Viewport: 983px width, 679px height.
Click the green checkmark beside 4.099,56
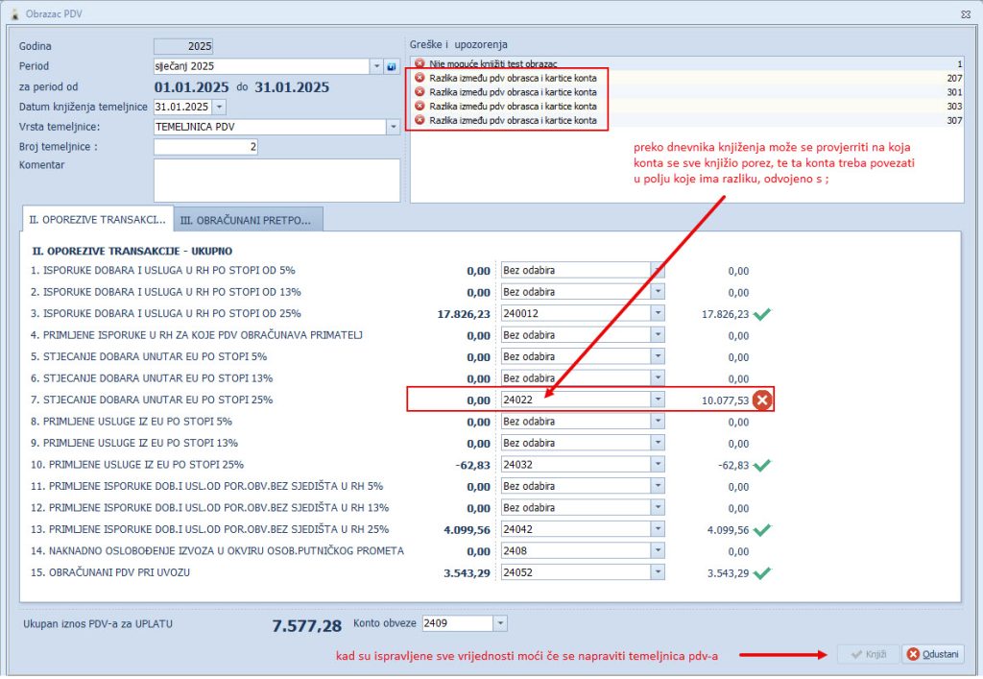(x=763, y=529)
